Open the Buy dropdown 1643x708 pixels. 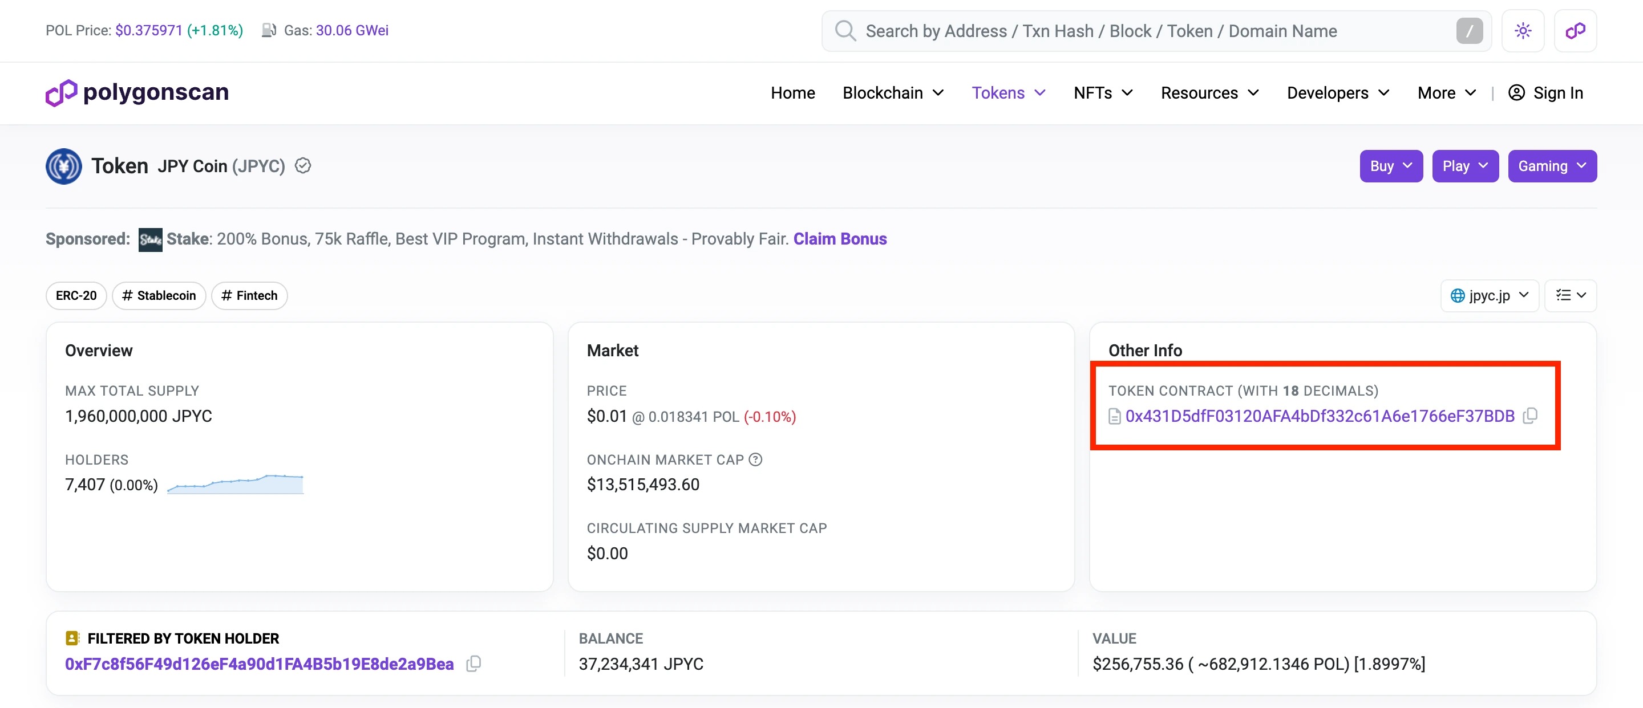click(x=1390, y=166)
